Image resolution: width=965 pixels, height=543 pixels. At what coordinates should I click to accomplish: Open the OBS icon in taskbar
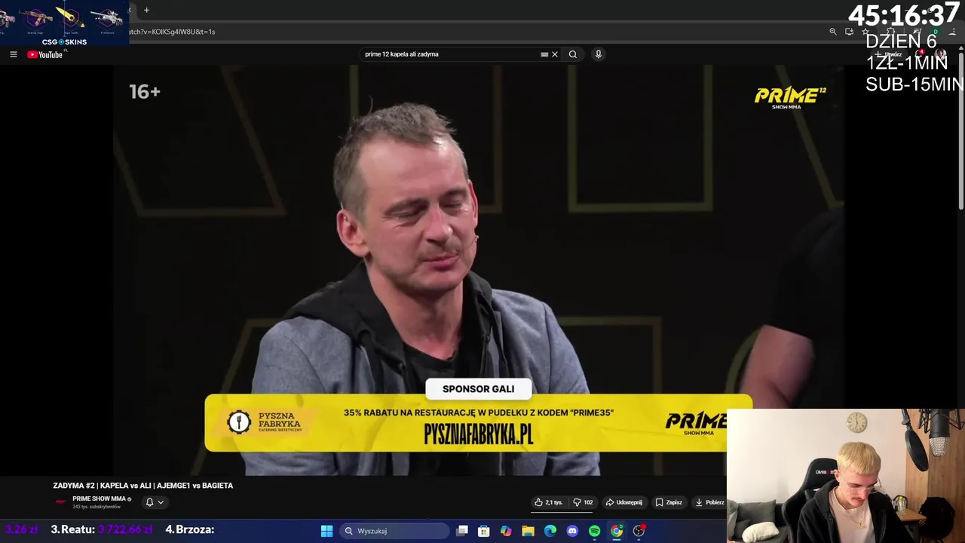pyautogui.click(x=639, y=531)
